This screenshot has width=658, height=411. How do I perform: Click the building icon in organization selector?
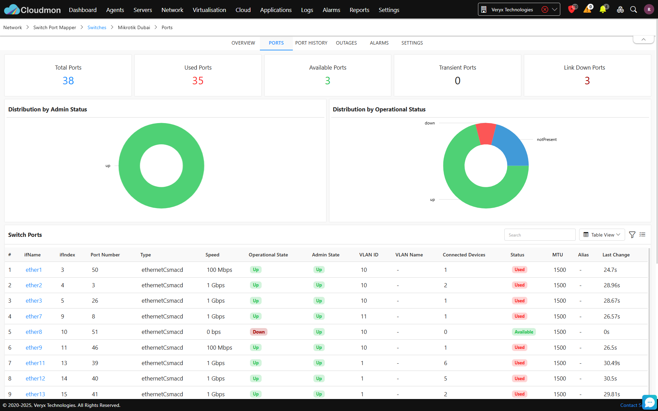(x=484, y=10)
